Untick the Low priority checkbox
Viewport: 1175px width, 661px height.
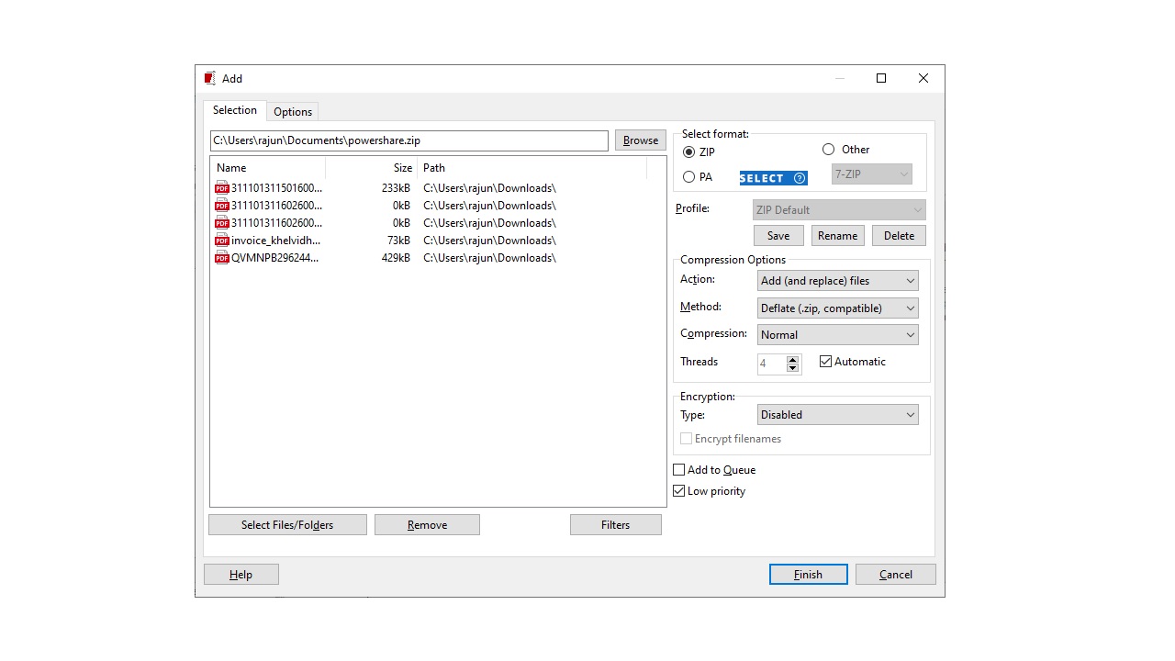tap(679, 491)
